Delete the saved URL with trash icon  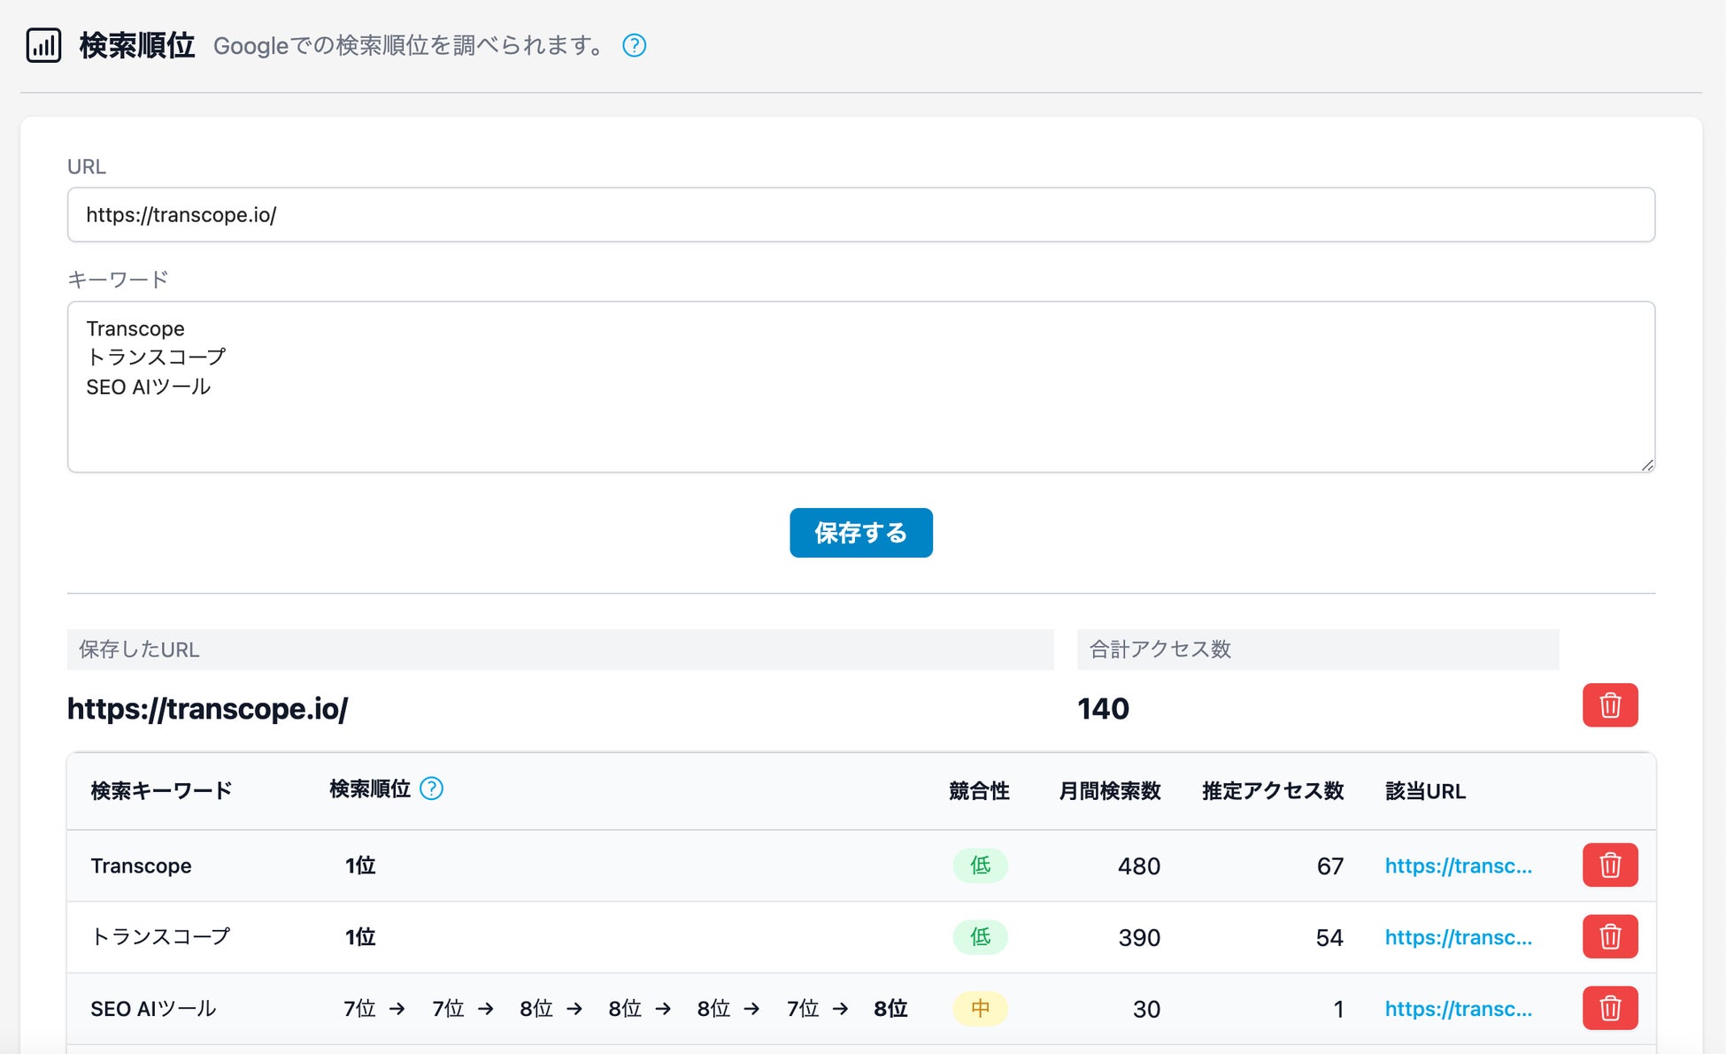pyautogui.click(x=1609, y=705)
